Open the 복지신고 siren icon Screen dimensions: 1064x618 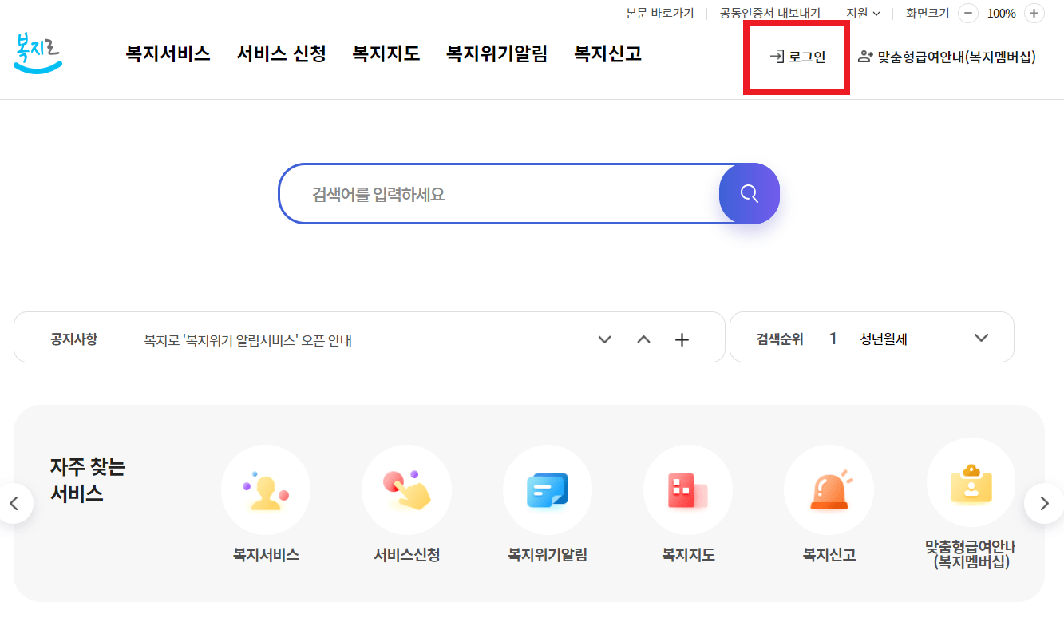click(829, 489)
